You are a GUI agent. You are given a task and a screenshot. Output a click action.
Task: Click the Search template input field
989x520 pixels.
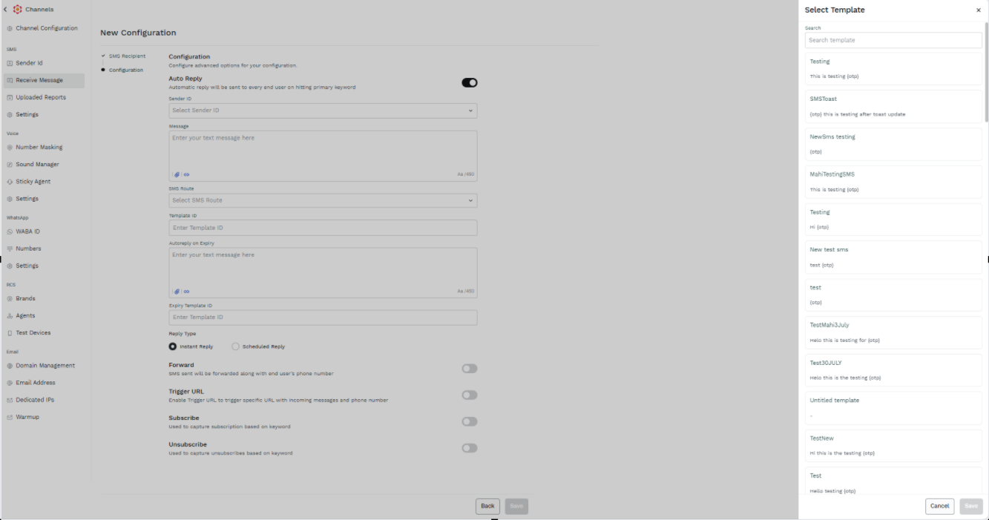(x=893, y=40)
